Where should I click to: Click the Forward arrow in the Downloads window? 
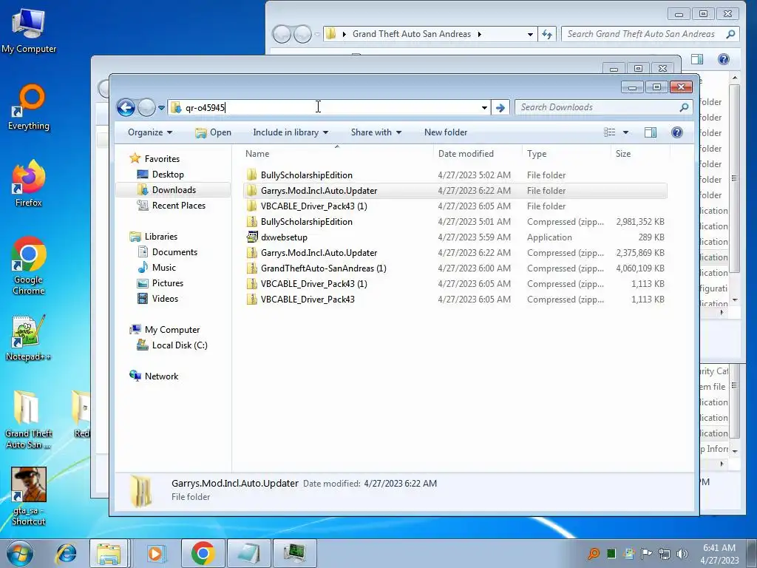click(146, 107)
